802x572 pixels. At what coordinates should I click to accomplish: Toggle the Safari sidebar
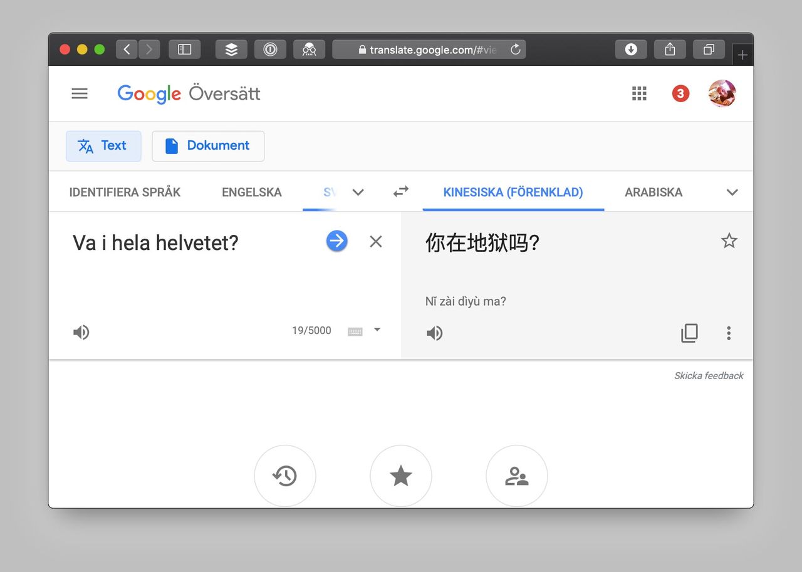click(184, 49)
